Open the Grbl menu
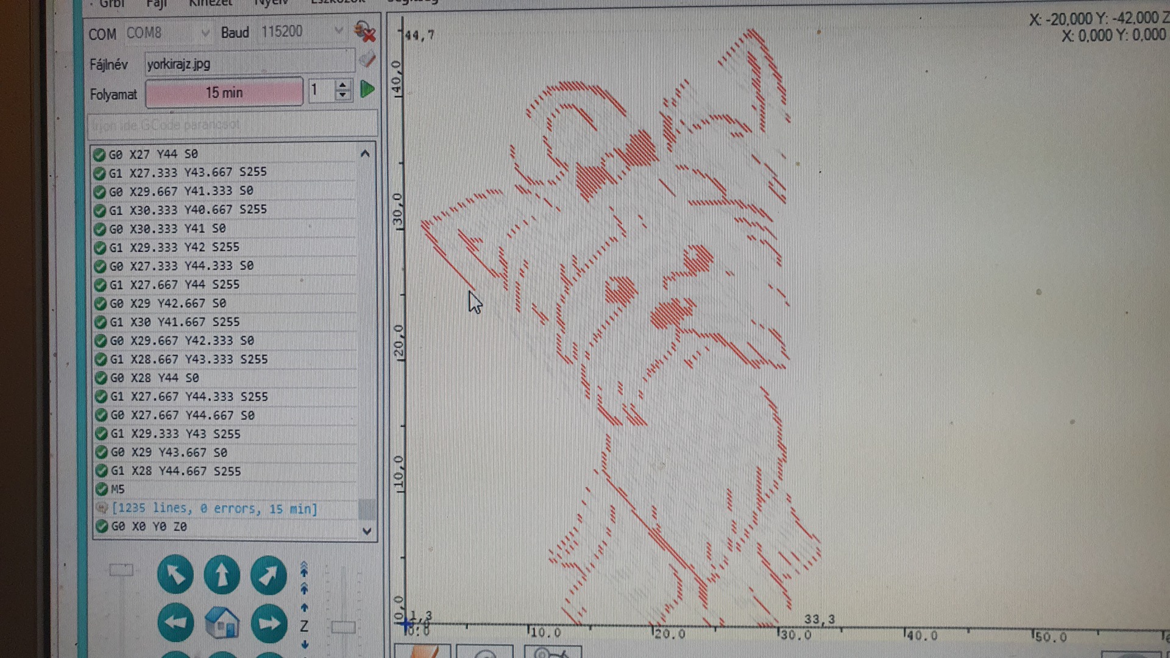 (x=112, y=4)
